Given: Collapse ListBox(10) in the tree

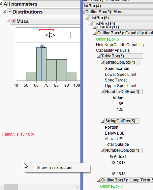Looking at the screenshot, I should click(90, 24).
